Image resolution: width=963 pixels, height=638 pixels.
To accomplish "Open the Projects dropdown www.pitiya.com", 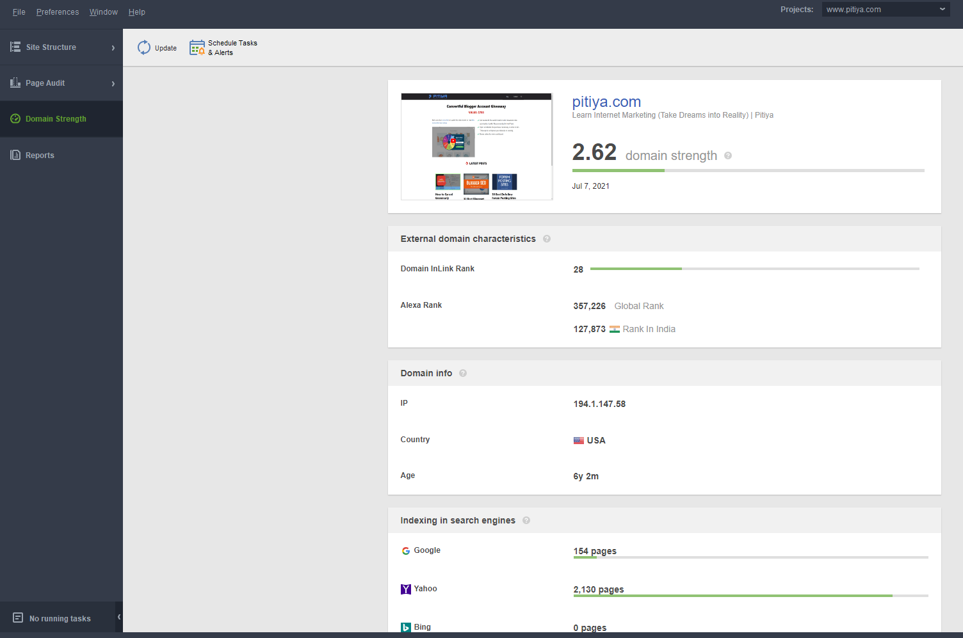I will [x=886, y=9].
